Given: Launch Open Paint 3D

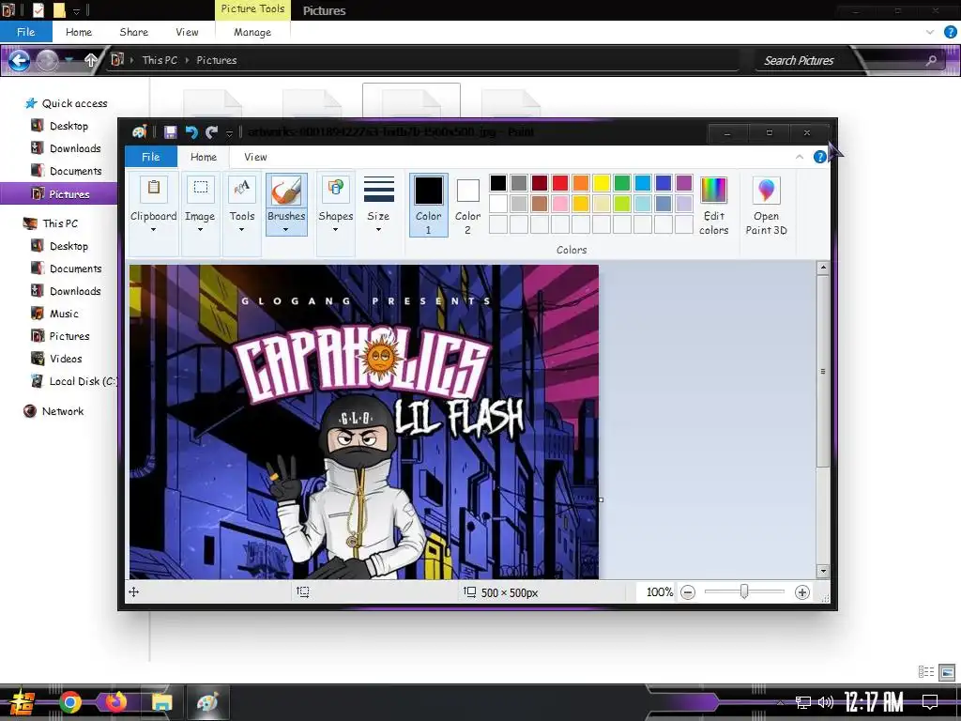Looking at the screenshot, I should pyautogui.click(x=766, y=206).
